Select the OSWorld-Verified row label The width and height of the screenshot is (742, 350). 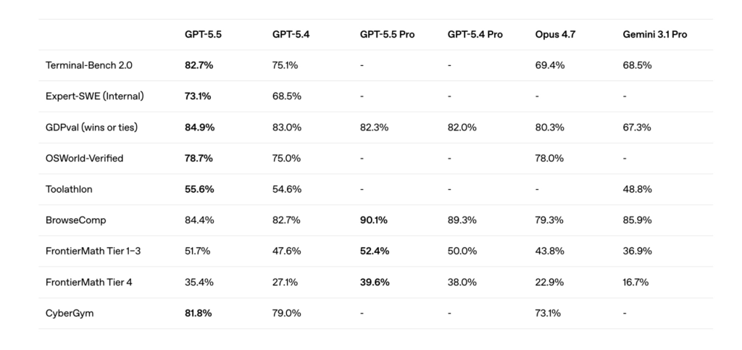click(x=84, y=158)
